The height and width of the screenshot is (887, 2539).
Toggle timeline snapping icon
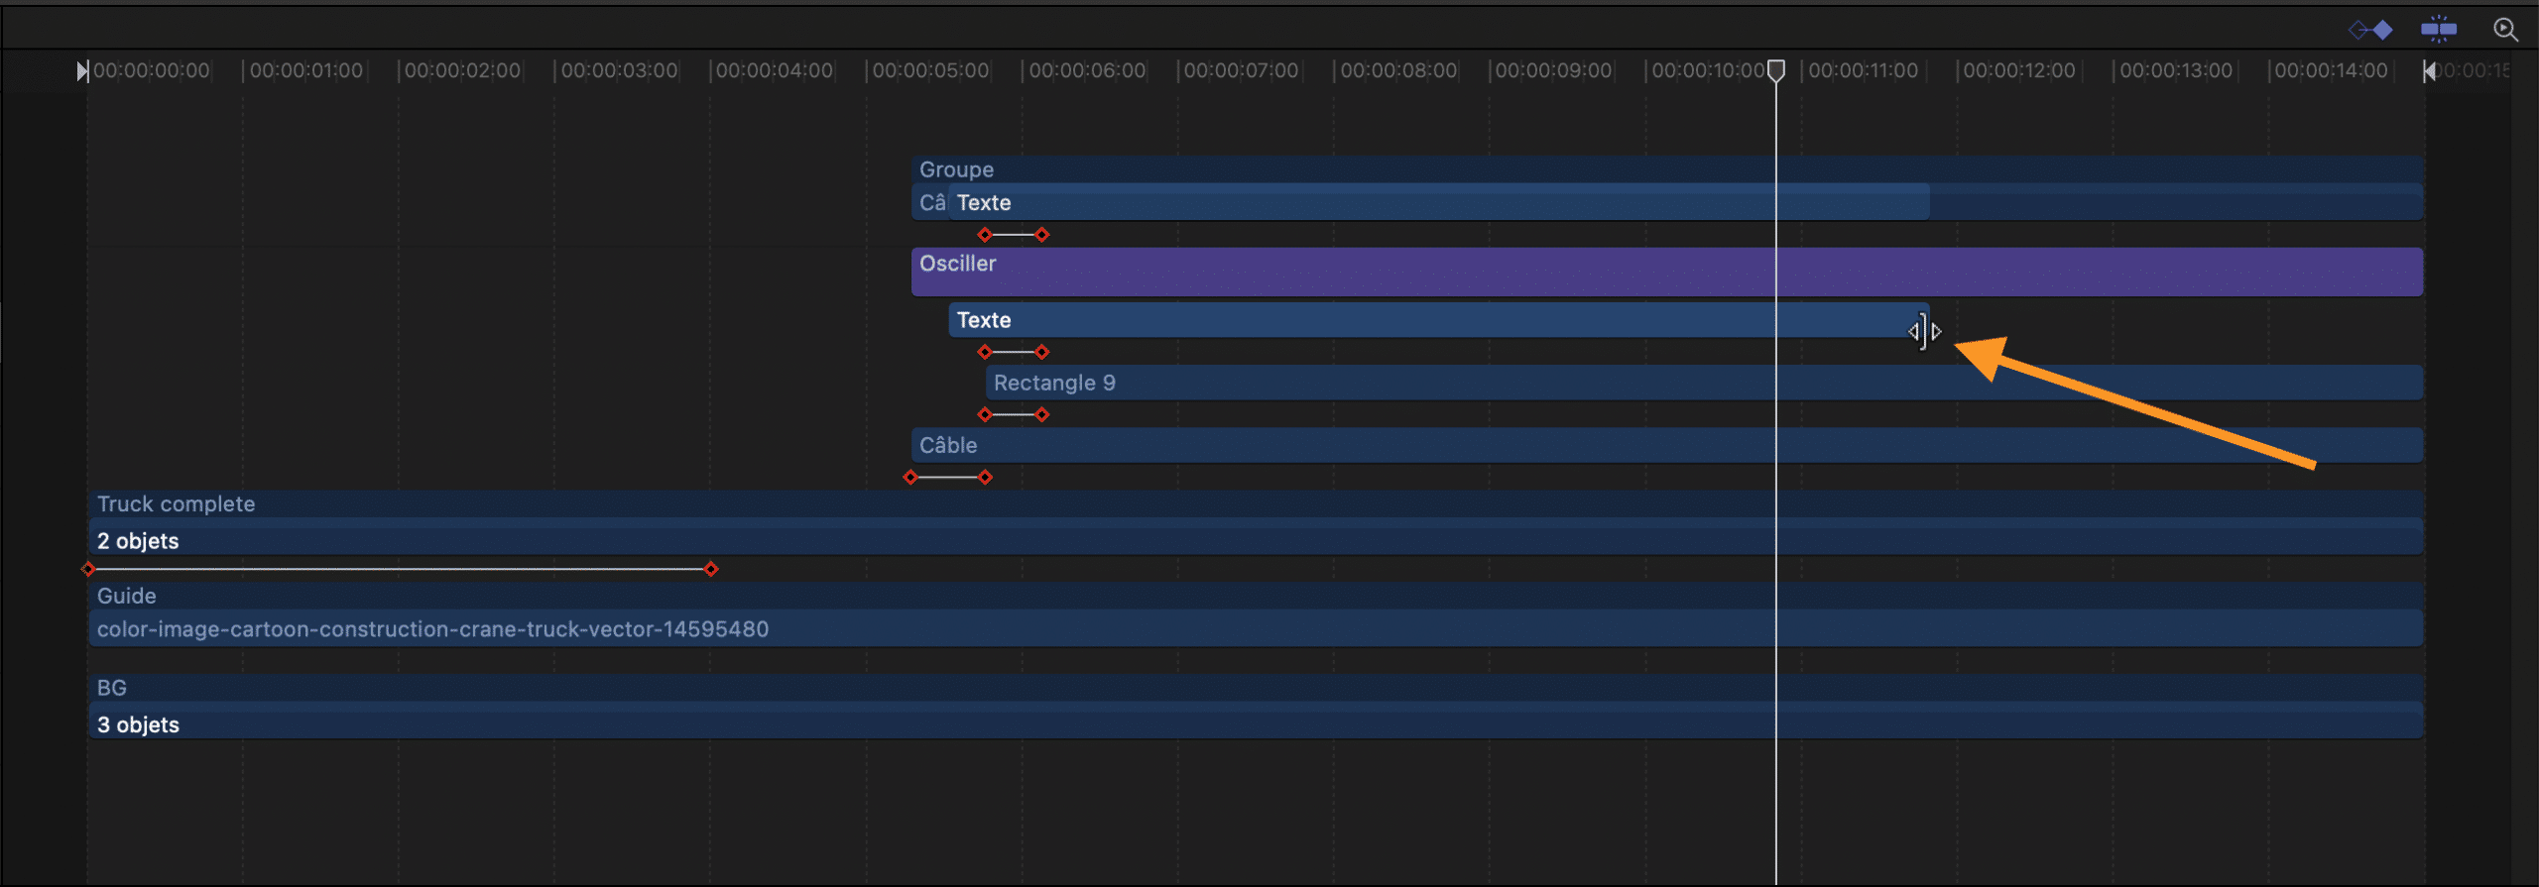2439,30
